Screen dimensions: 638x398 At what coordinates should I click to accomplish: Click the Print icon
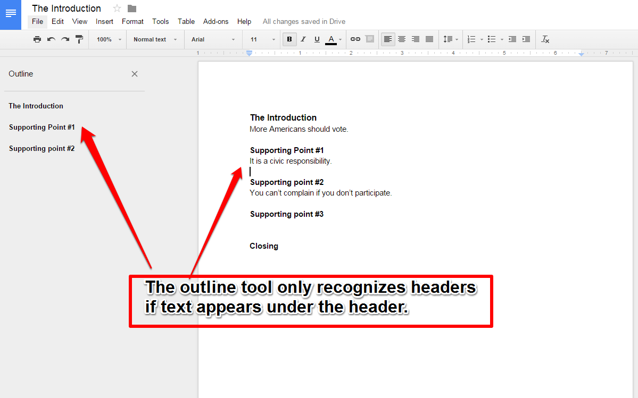[37, 39]
